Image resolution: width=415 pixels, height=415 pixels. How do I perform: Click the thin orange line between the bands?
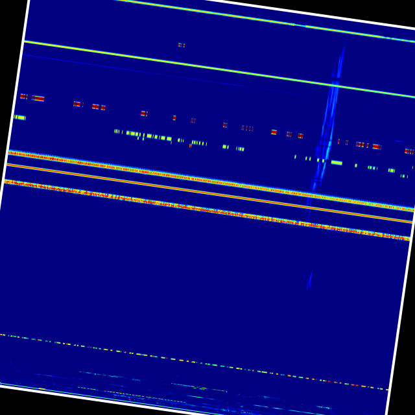tap(195, 189)
